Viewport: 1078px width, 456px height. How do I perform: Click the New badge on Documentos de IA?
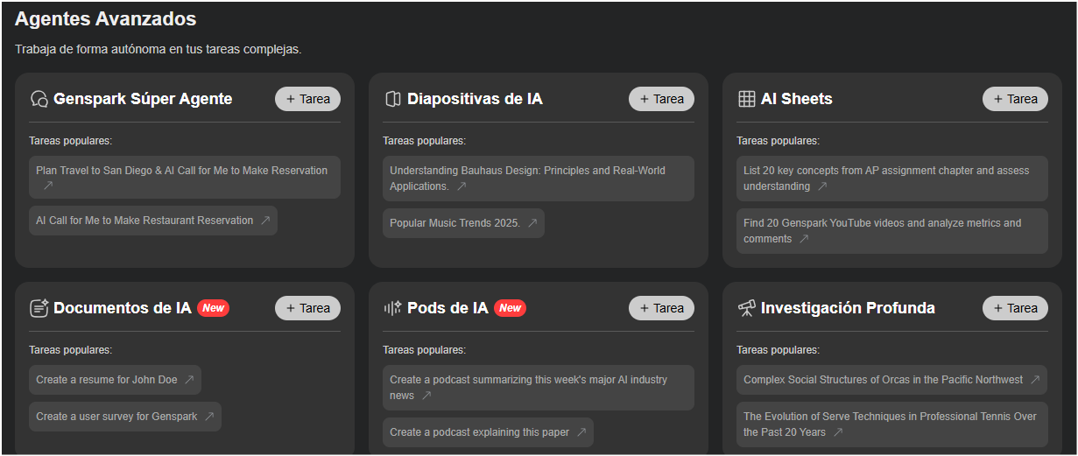[214, 308]
